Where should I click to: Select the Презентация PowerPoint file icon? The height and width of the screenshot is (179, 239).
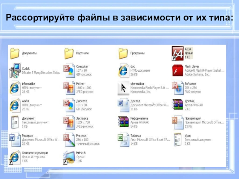[177, 122]
